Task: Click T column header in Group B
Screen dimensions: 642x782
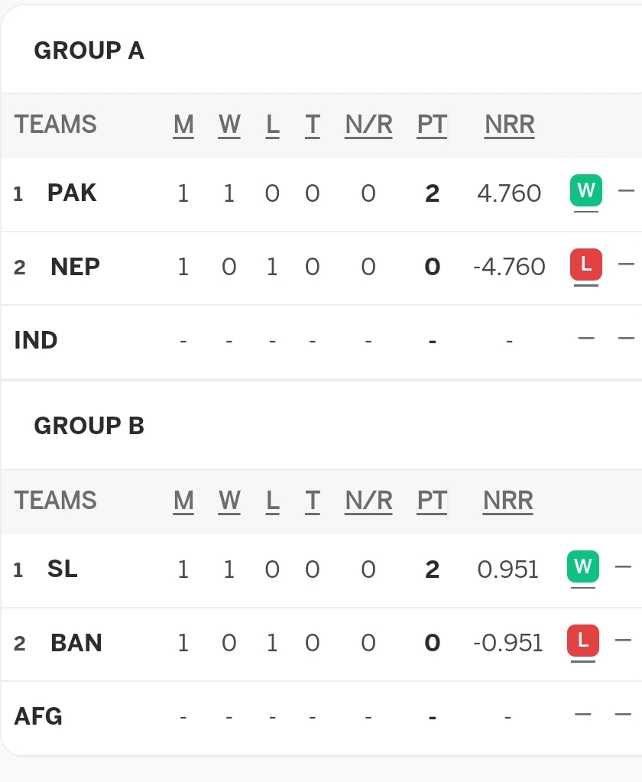Action: tap(312, 501)
